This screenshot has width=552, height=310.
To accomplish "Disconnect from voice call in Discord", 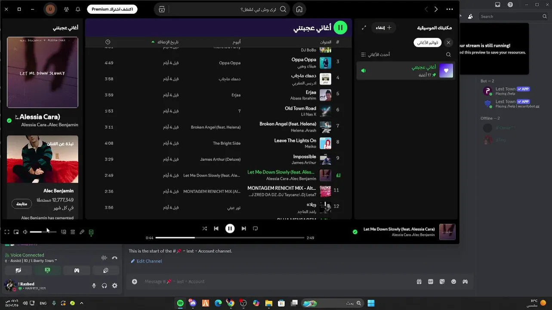I will (114, 258).
